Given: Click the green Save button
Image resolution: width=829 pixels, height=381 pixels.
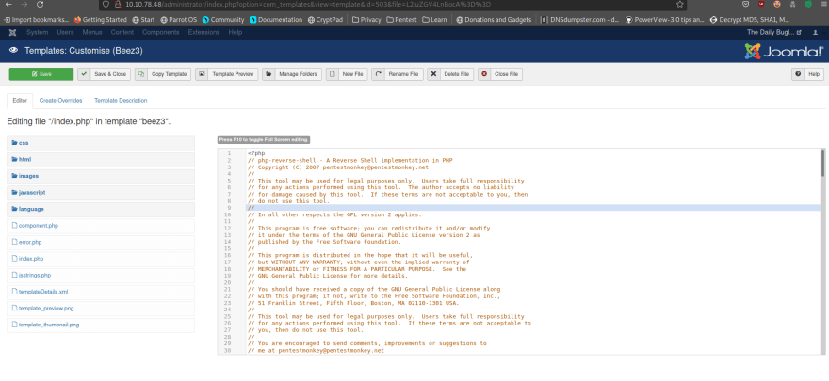Looking at the screenshot, I should 41,74.
